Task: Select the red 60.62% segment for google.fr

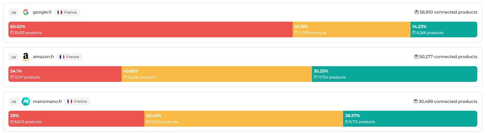Action: 150,29
